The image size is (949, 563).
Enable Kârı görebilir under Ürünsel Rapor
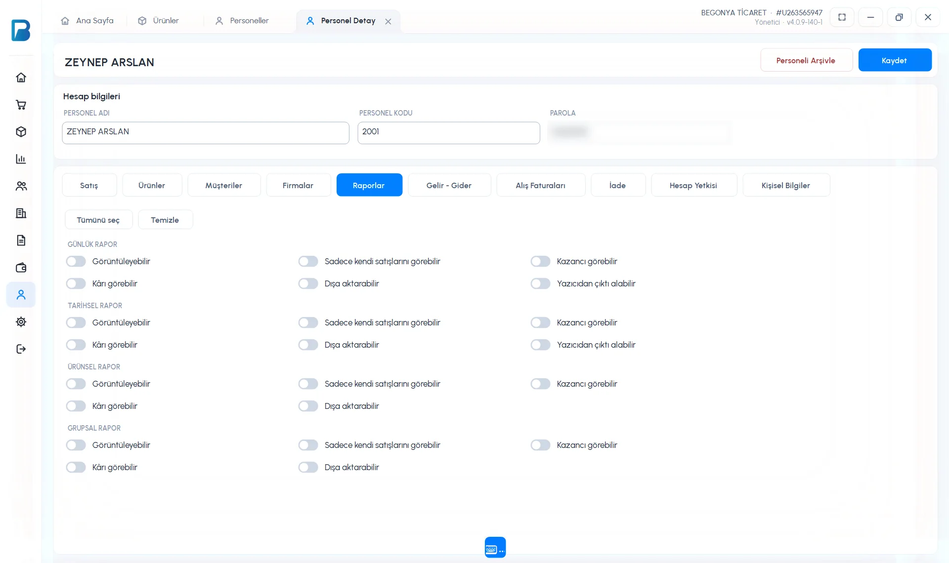pyautogui.click(x=76, y=406)
